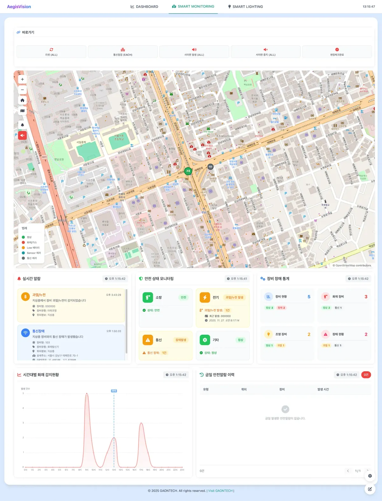Click the edit layout floating button

point(370,489)
